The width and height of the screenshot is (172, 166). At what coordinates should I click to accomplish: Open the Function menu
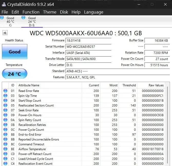(x=31, y=12)
